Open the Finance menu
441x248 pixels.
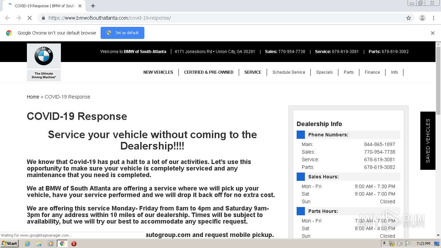[x=372, y=72]
